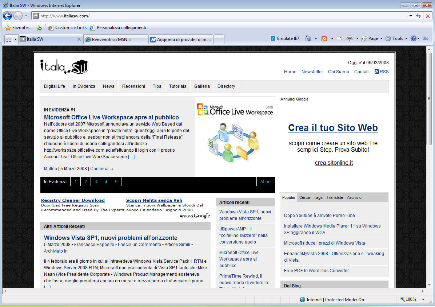Switch to the Translate sidebar tab
Screen dimensions: 435x307
coord(335,198)
